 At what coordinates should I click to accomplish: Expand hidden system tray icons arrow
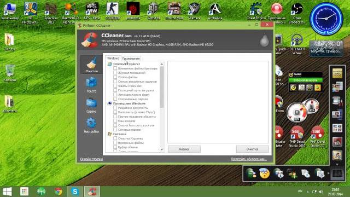coord(307,192)
